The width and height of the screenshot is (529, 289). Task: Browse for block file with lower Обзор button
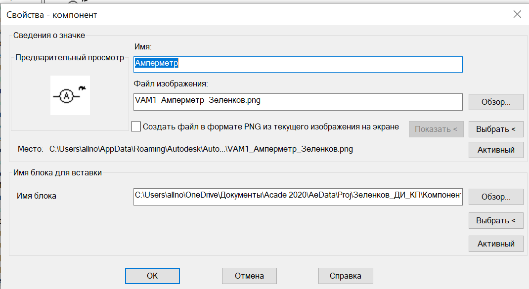[496, 197]
